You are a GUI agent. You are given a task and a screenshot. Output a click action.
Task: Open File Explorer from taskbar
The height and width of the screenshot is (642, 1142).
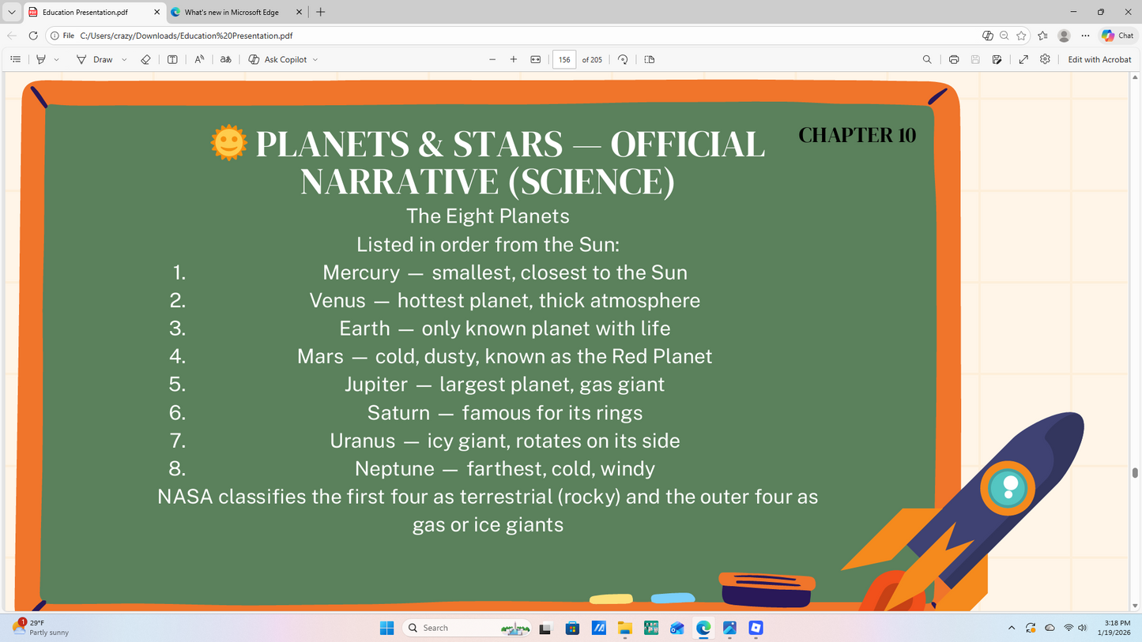pos(625,629)
